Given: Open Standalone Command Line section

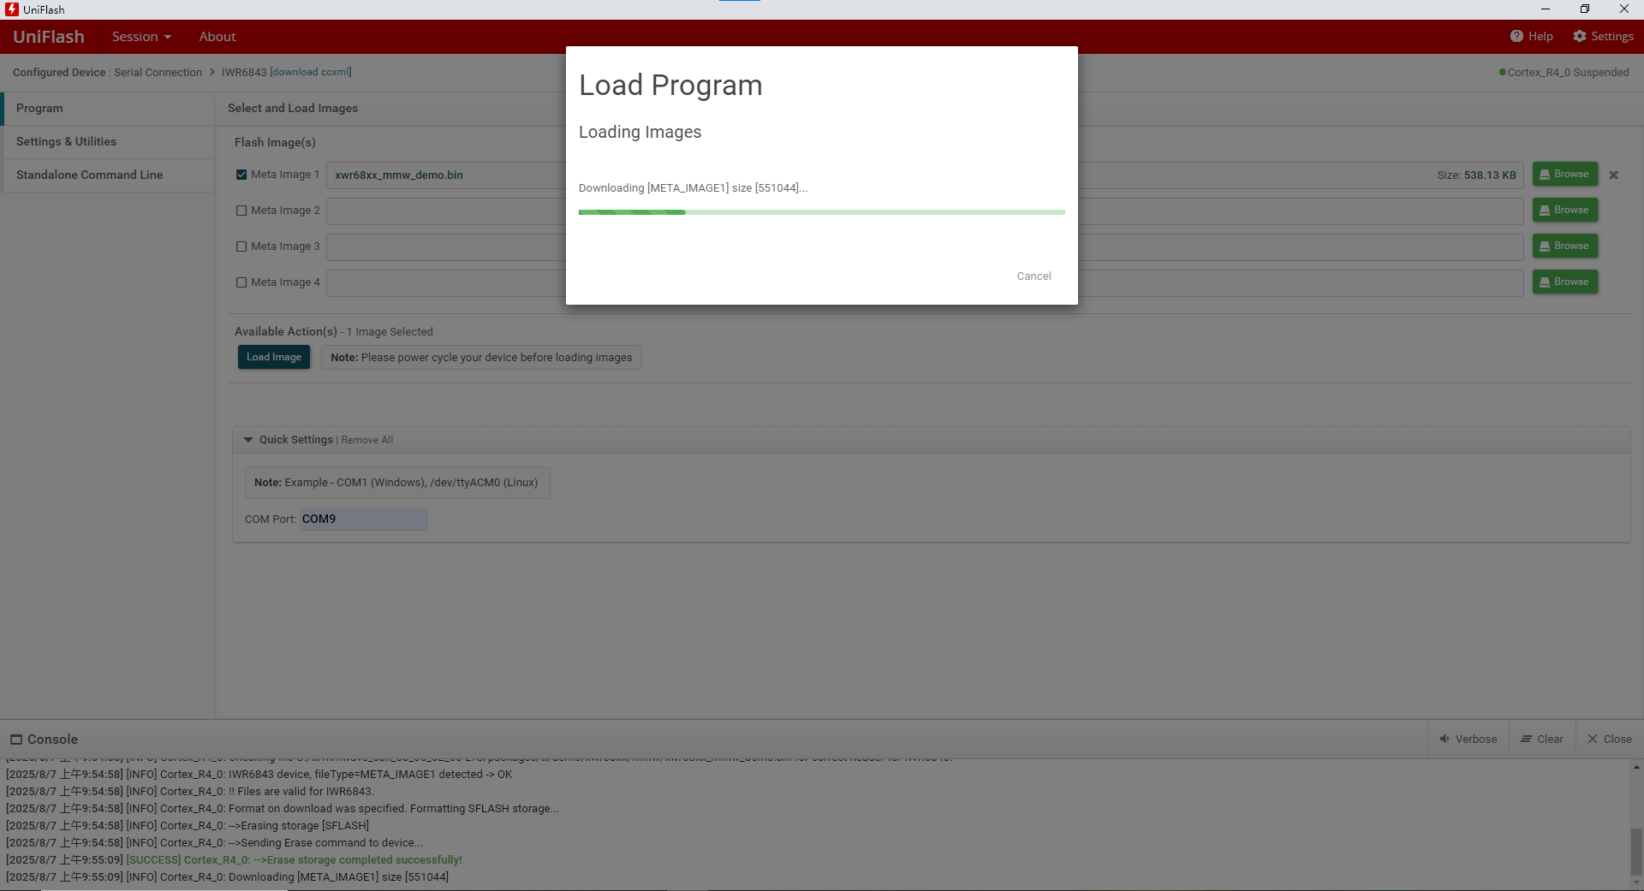Looking at the screenshot, I should (x=109, y=175).
